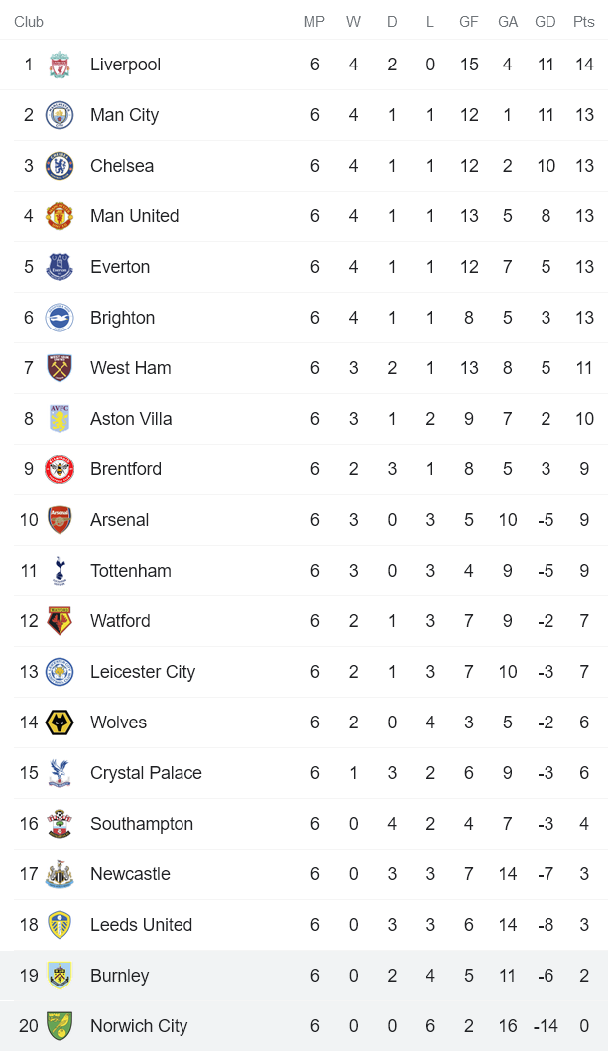This screenshot has height=1052, width=608.
Task: Click the Tottenham cockerel logo
Action: tap(60, 571)
